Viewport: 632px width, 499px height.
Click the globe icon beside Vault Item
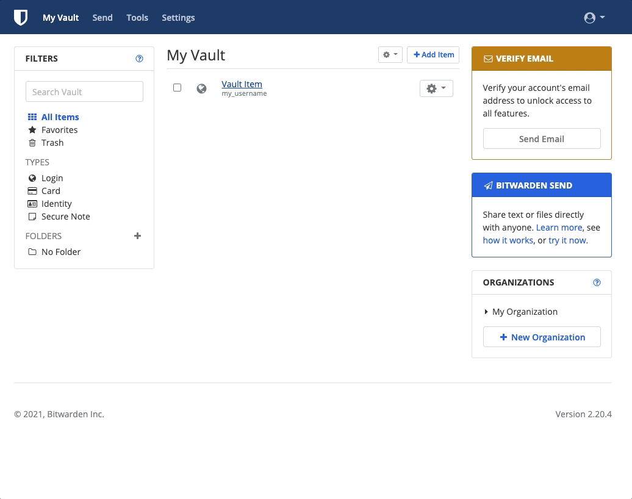pos(201,88)
